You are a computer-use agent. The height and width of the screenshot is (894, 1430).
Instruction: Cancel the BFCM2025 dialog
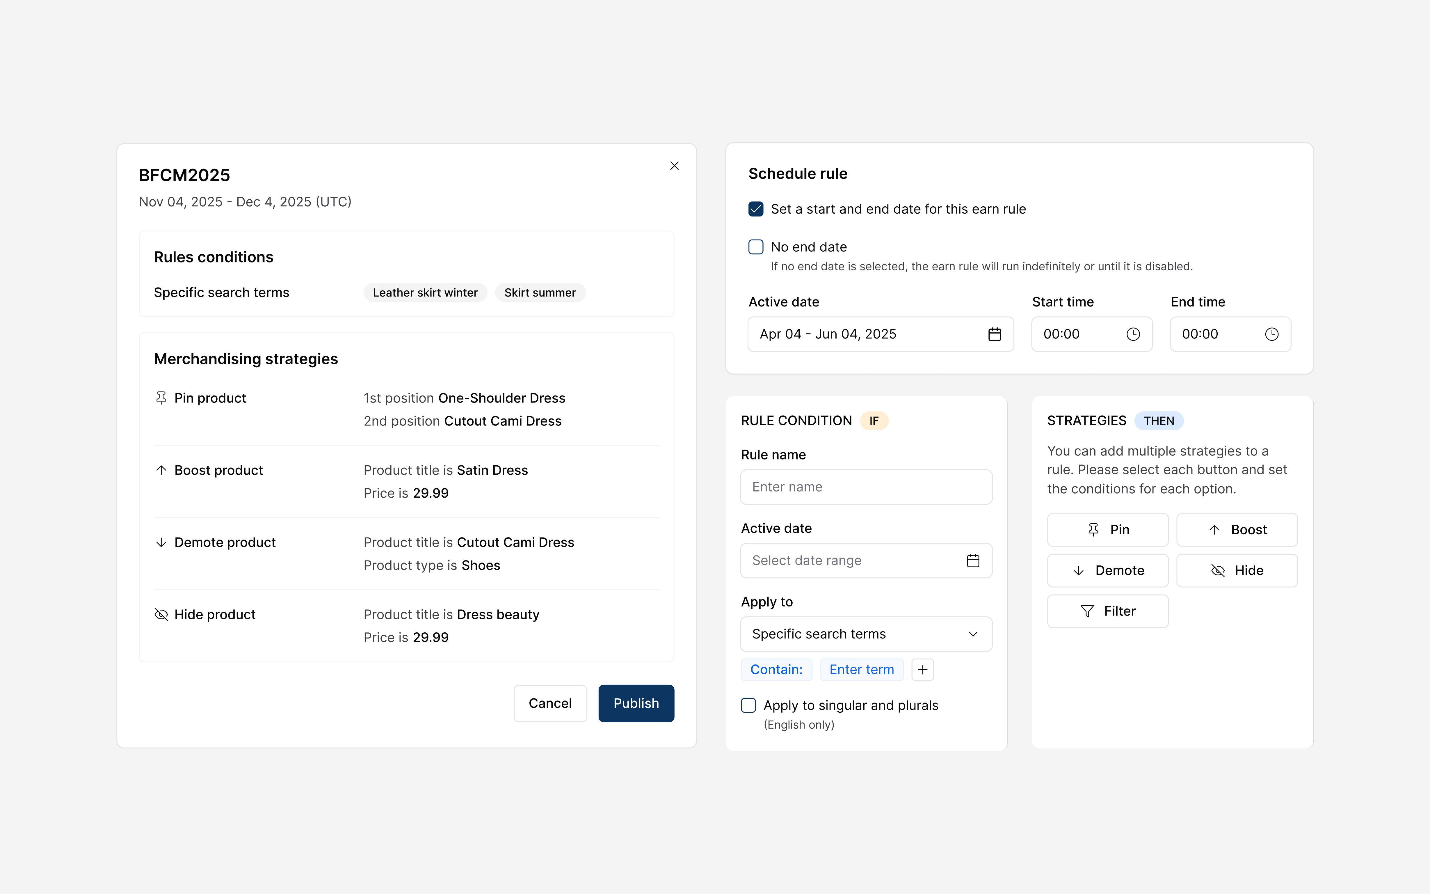550,703
